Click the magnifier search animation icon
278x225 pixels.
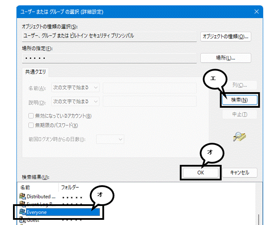pyautogui.click(x=239, y=137)
